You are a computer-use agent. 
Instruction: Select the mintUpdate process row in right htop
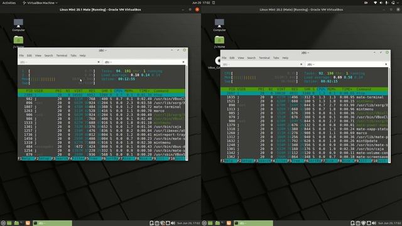pyautogui.click(x=304, y=141)
